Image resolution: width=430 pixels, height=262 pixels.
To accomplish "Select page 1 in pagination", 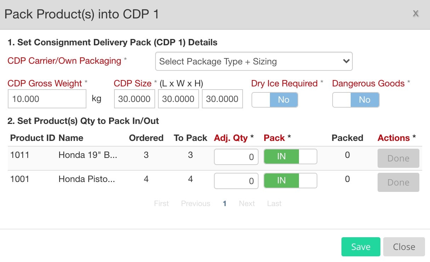I will tap(225, 204).
